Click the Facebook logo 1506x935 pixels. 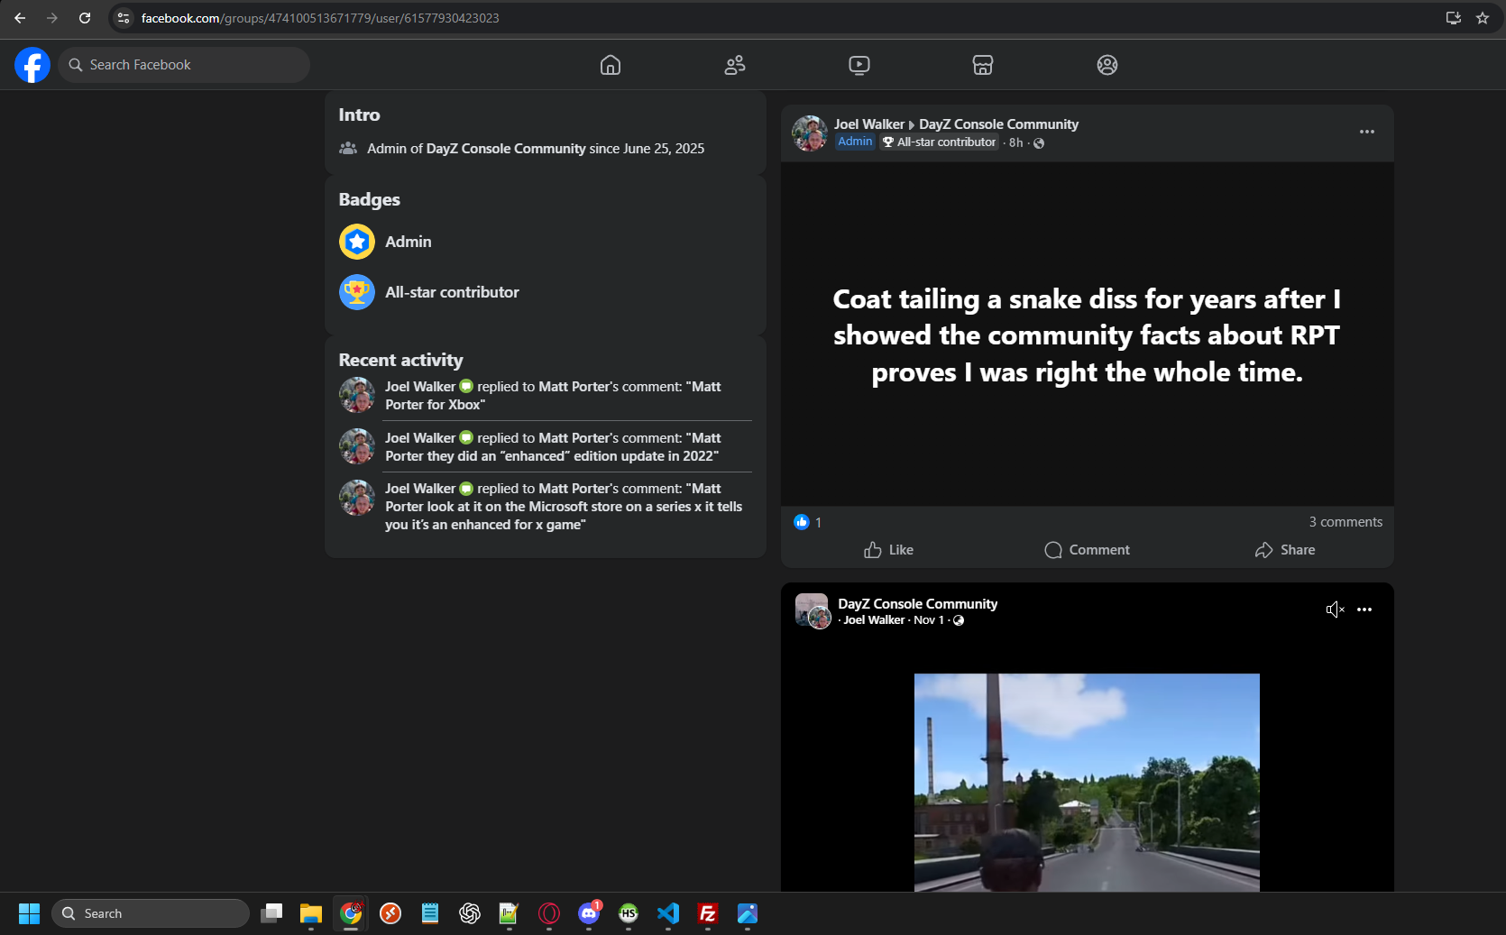[32, 65]
